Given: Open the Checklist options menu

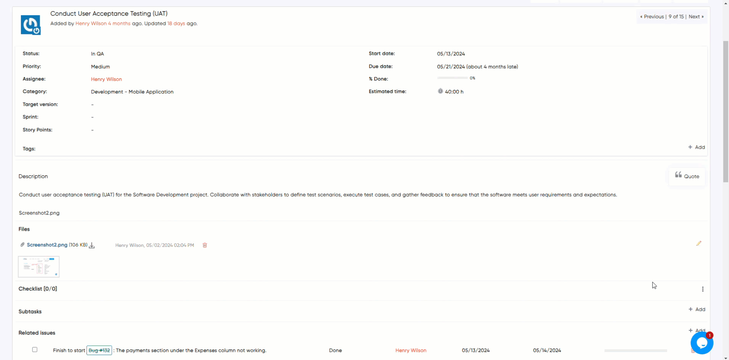Looking at the screenshot, I should pyautogui.click(x=703, y=289).
